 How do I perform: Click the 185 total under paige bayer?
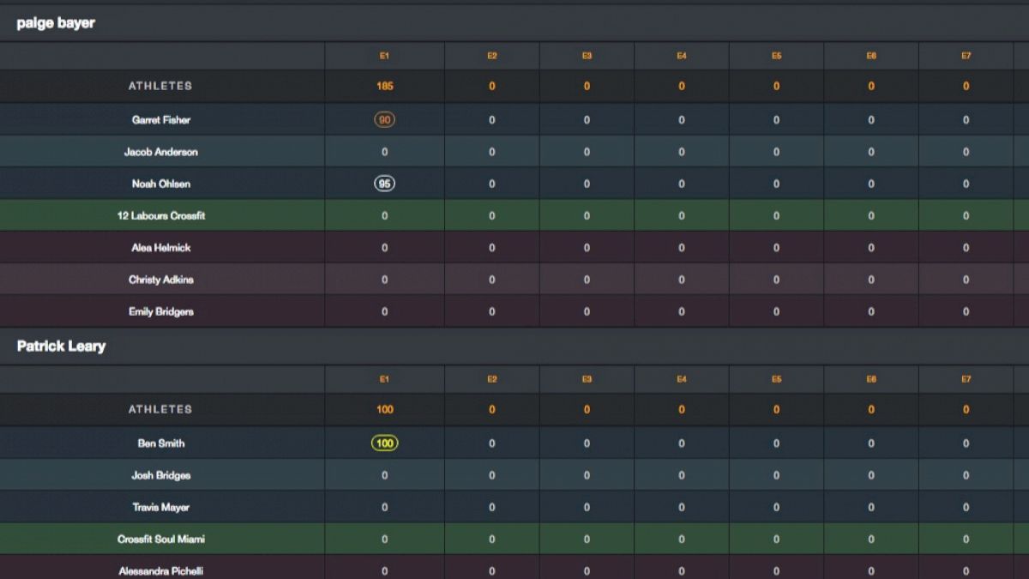pos(384,86)
